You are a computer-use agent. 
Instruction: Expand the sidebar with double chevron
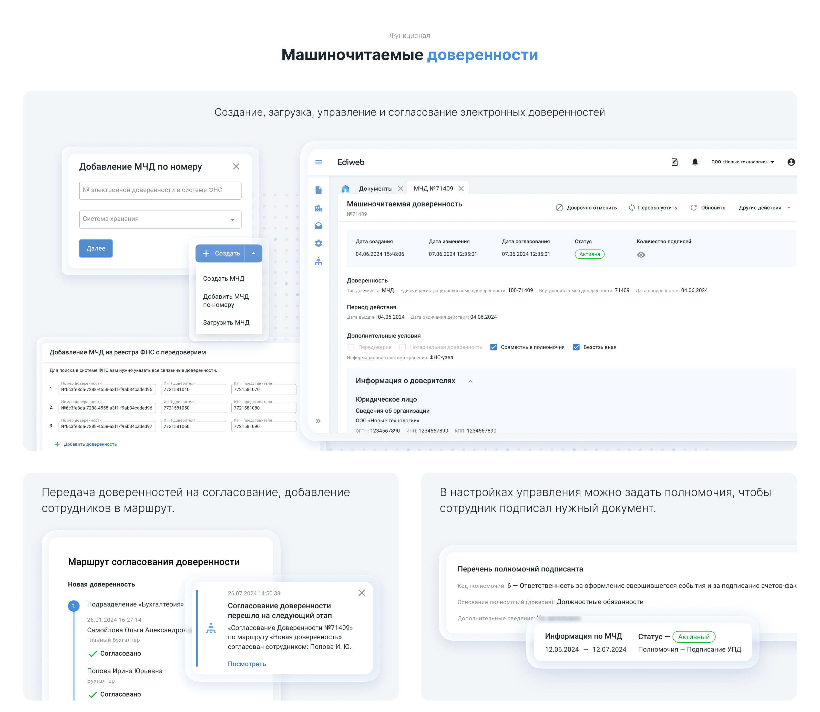point(318,421)
